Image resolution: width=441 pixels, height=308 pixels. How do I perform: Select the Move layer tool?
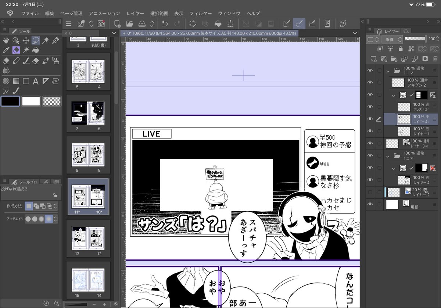coord(26,40)
